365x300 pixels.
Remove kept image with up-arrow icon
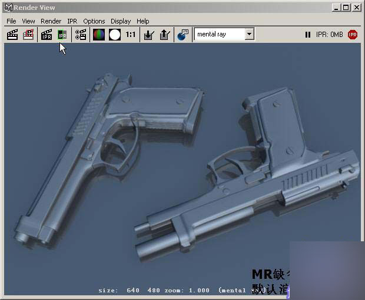[x=165, y=35]
